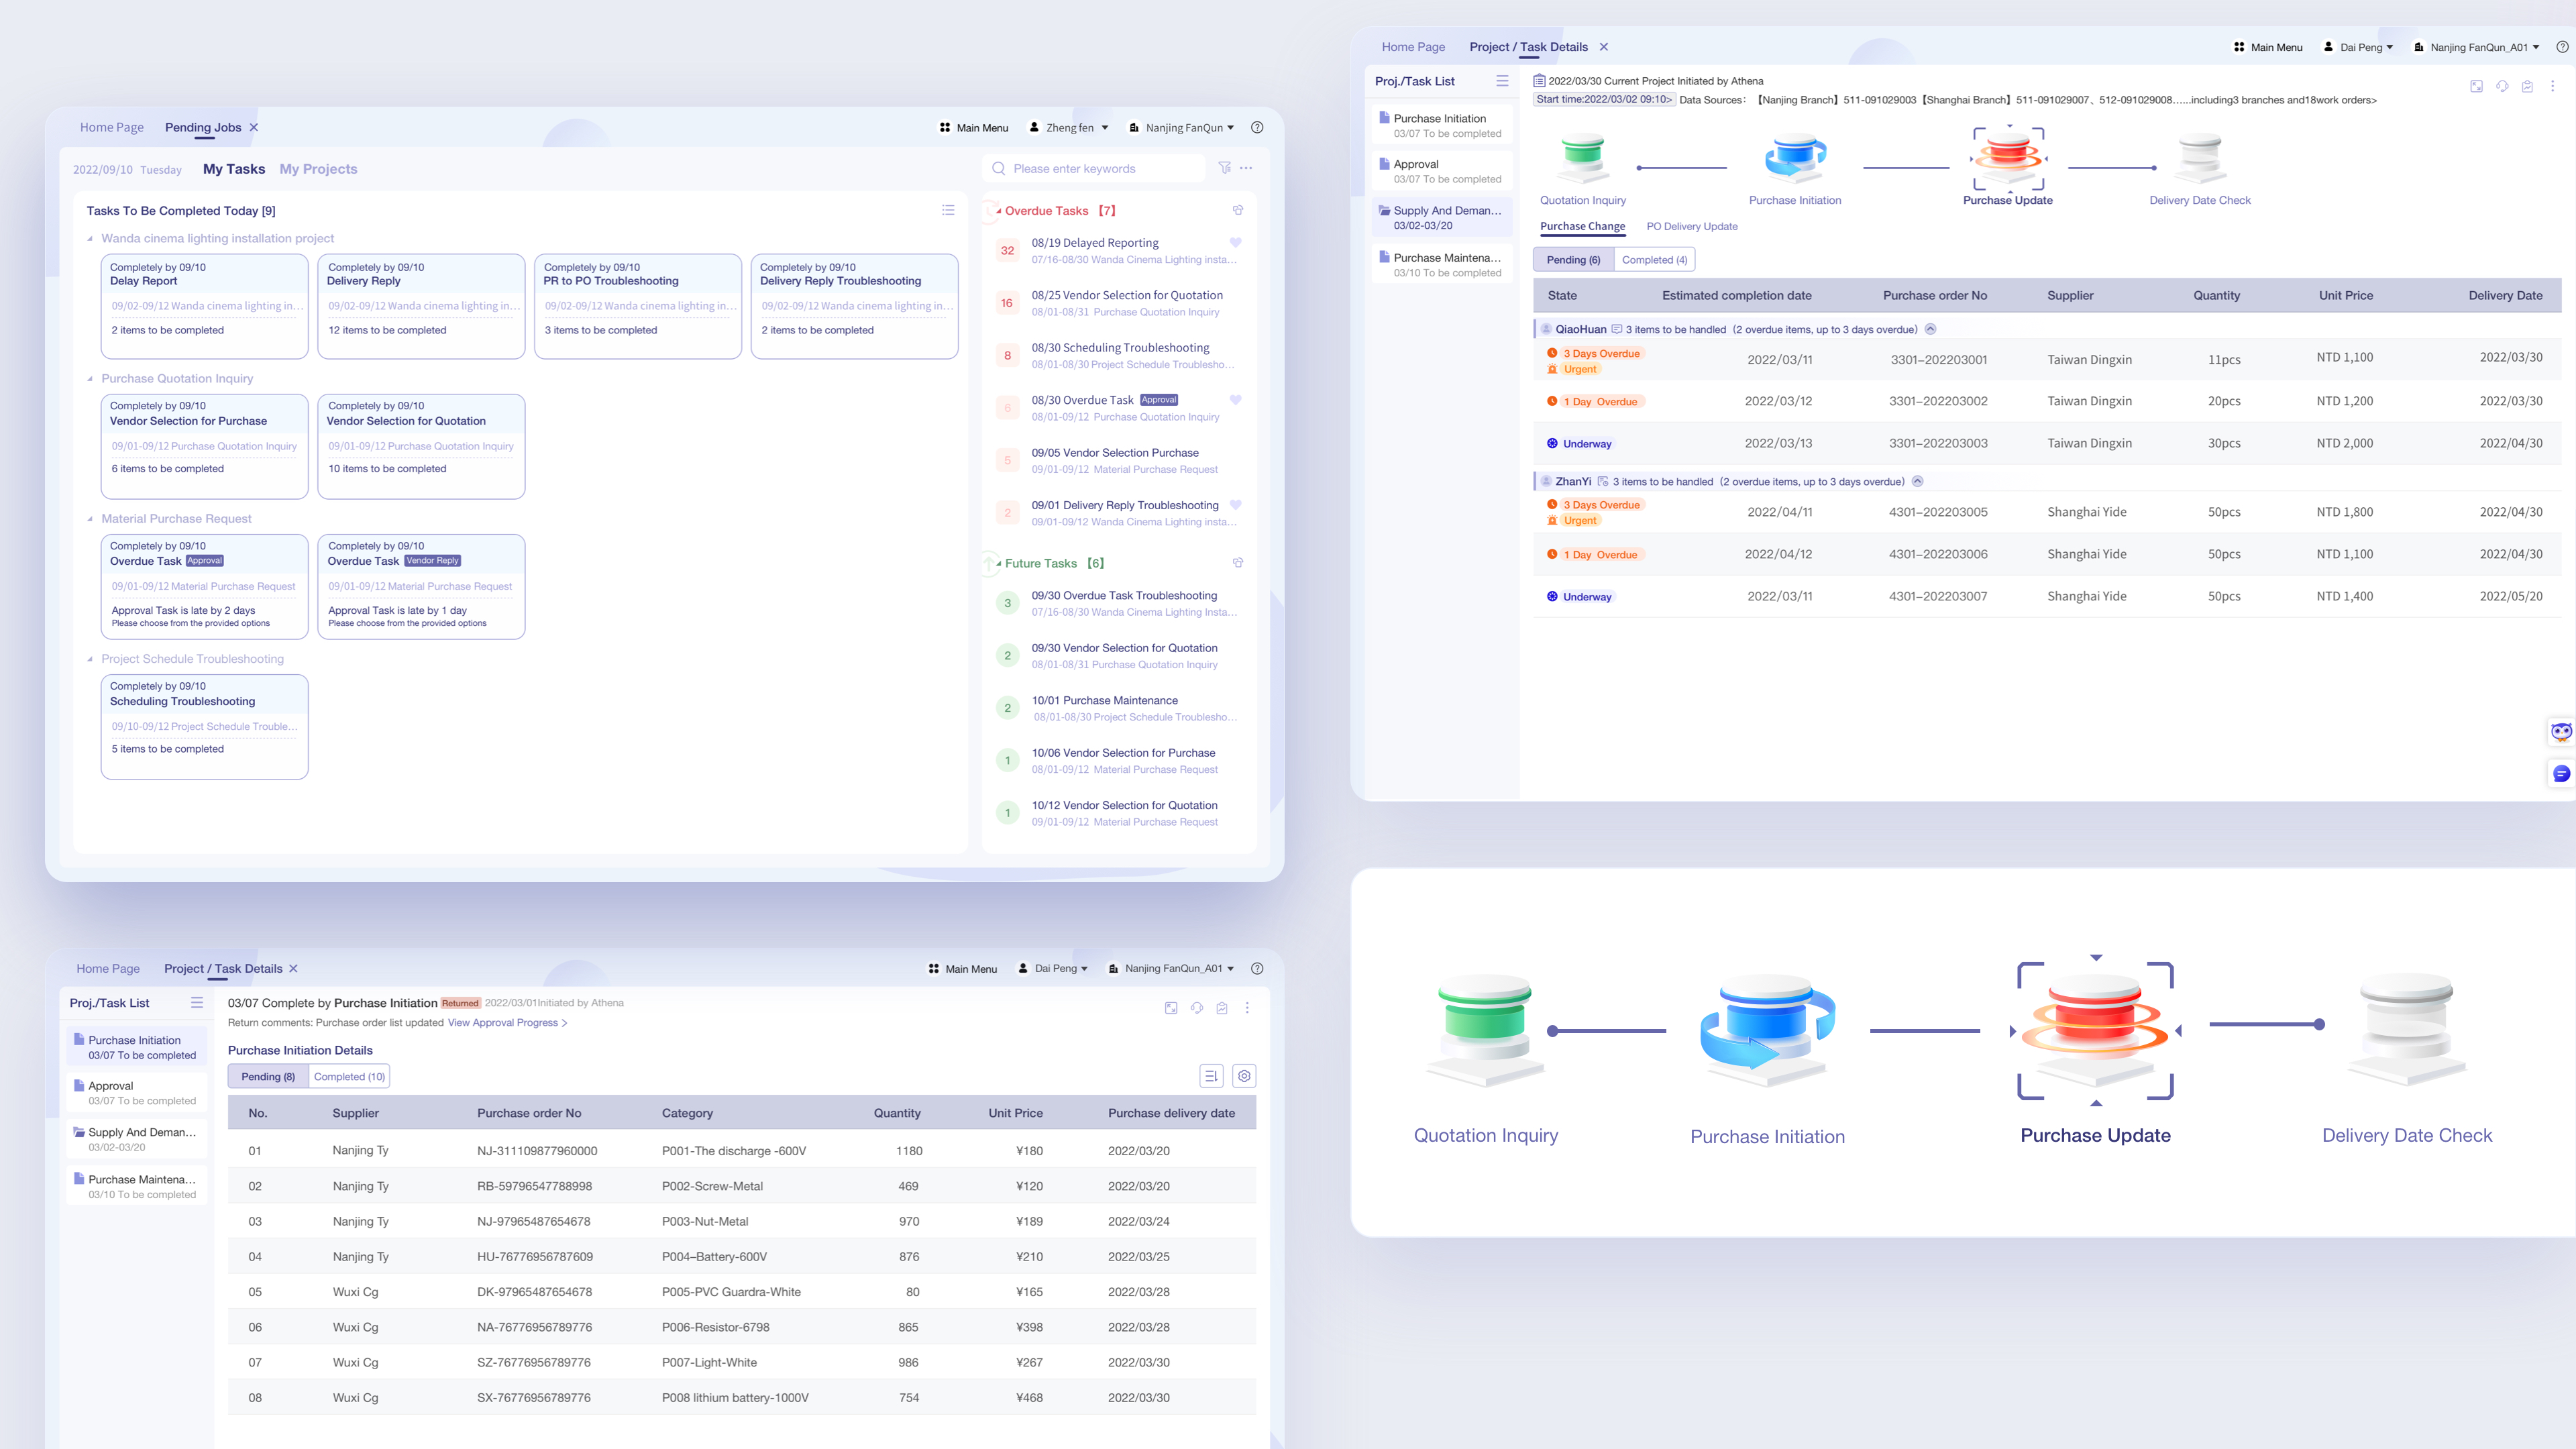
Task: Toggle the heart on 09/01 Delivery Reply Troubleshooting
Action: coord(1236,505)
